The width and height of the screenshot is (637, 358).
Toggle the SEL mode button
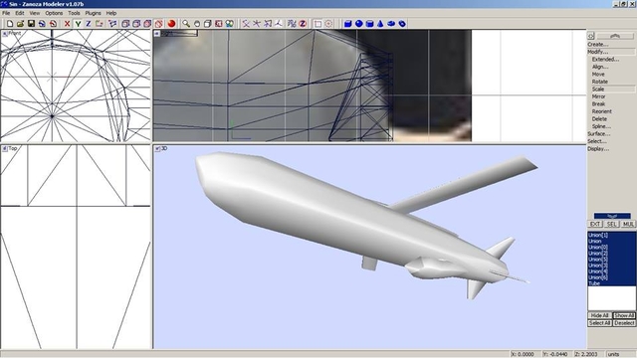[611, 224]
